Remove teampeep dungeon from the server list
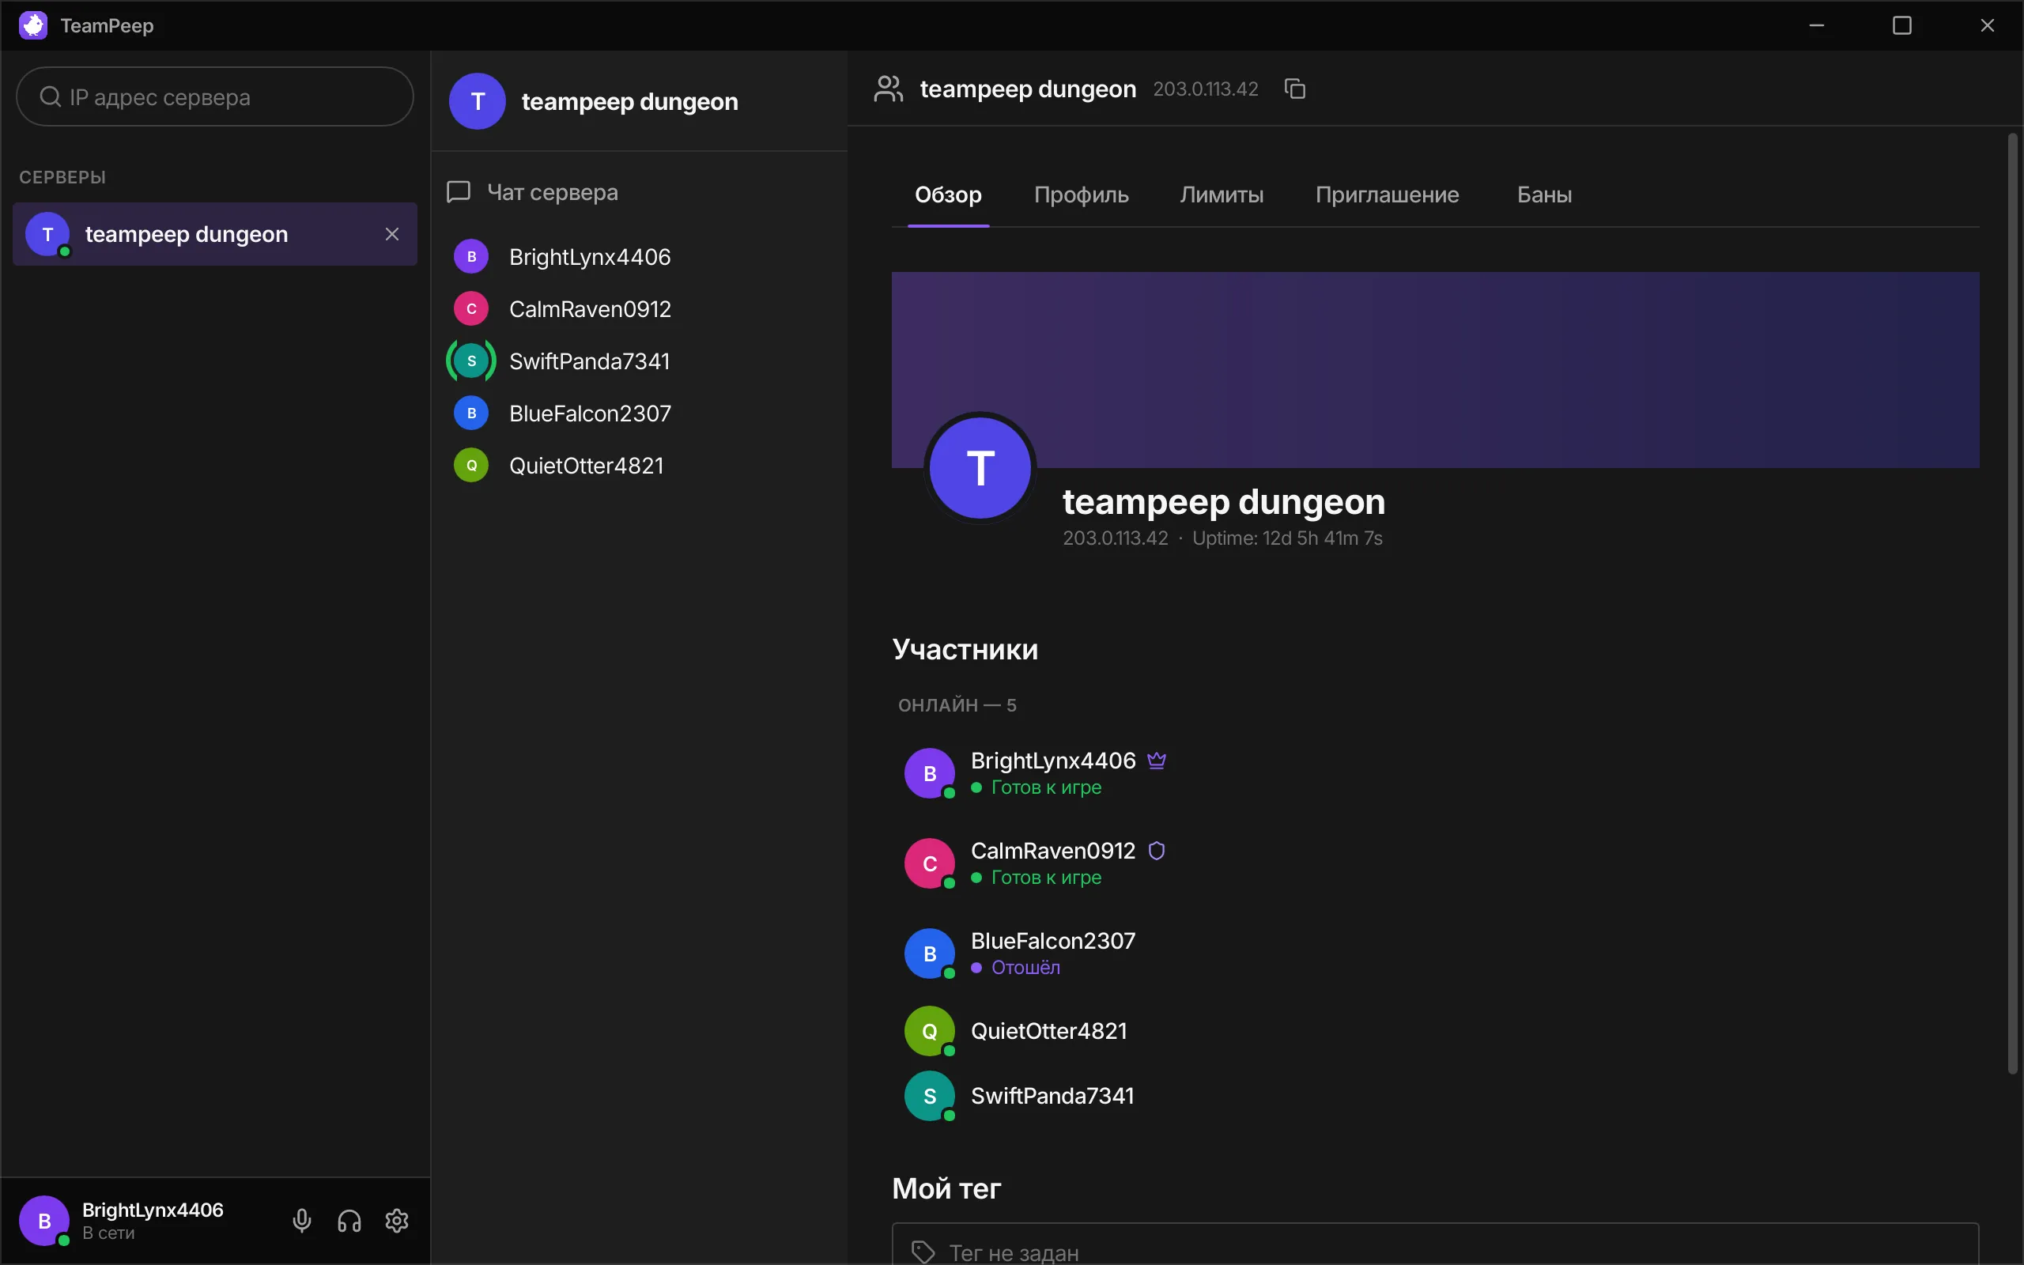The image size is (2024, 1265). click(392, 234)
